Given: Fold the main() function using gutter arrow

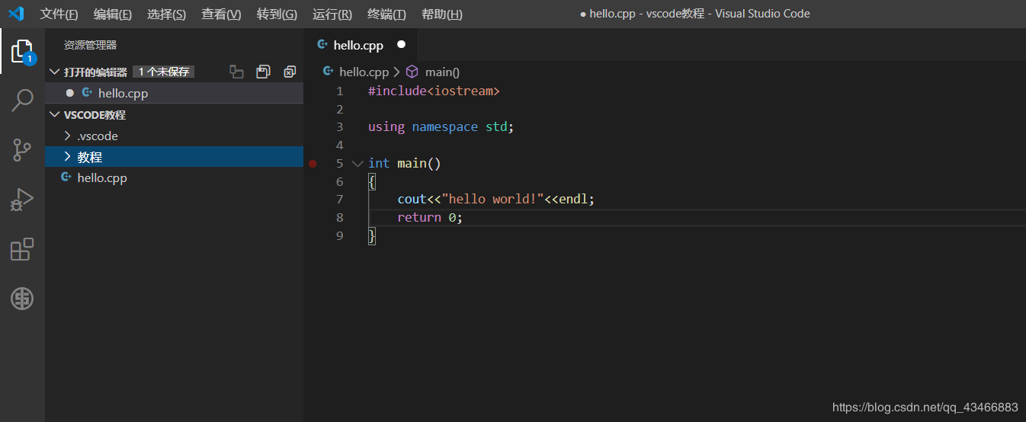Looking at the screenshot, I should tap(357, 163).
